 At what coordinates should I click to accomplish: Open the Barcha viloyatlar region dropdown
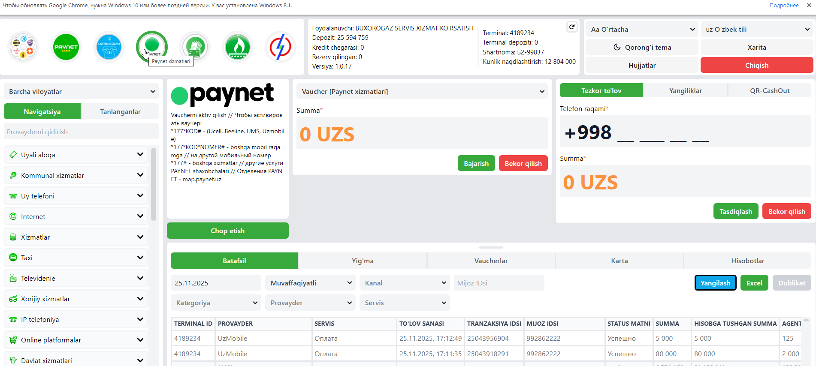(x=82, y=91)
